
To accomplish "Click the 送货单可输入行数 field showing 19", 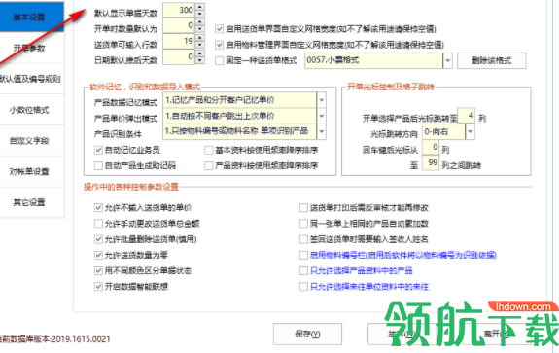I will point(179,41).
